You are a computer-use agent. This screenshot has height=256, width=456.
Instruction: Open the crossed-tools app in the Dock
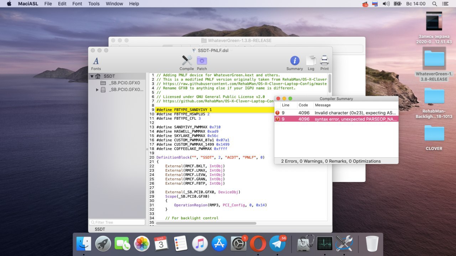point(344,244)
